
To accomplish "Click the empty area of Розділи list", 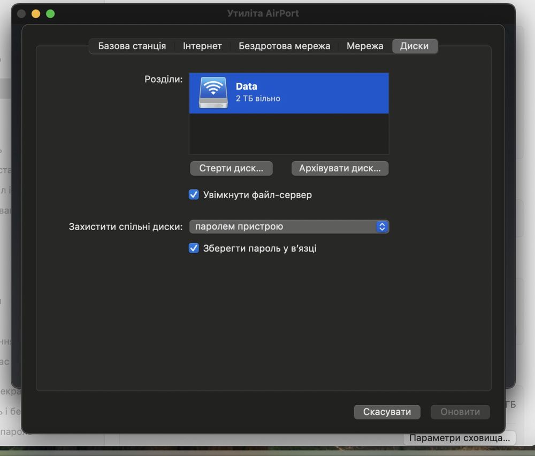I will (x=289, y=133).
